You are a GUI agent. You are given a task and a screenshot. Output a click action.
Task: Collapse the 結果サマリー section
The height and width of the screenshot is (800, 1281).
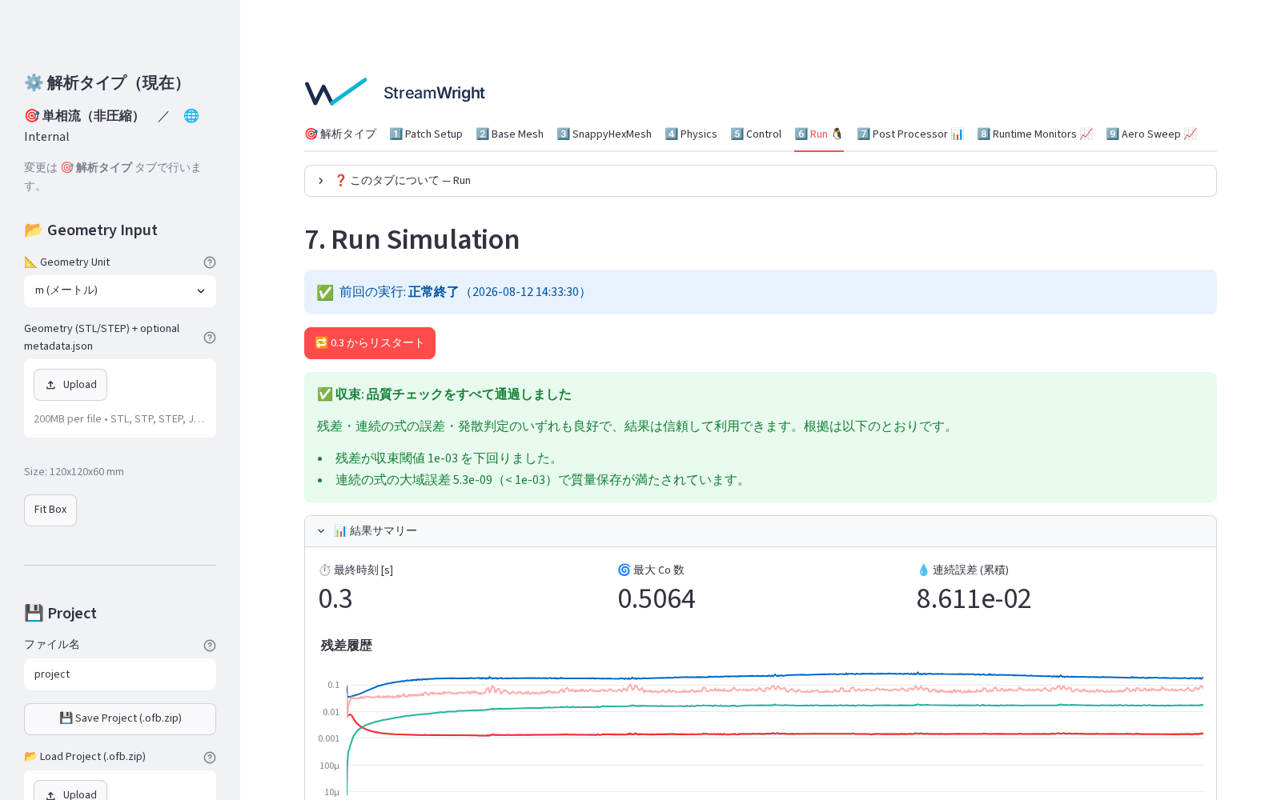click(x=761, y=531)
